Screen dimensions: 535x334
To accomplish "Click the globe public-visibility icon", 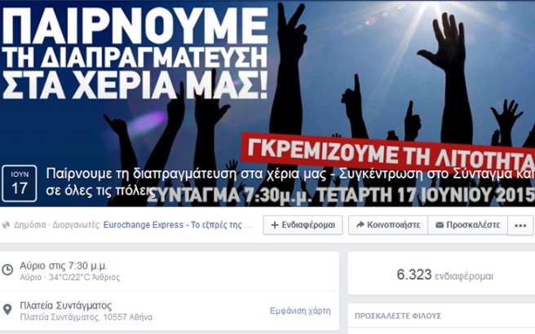I will click(6, 225).
